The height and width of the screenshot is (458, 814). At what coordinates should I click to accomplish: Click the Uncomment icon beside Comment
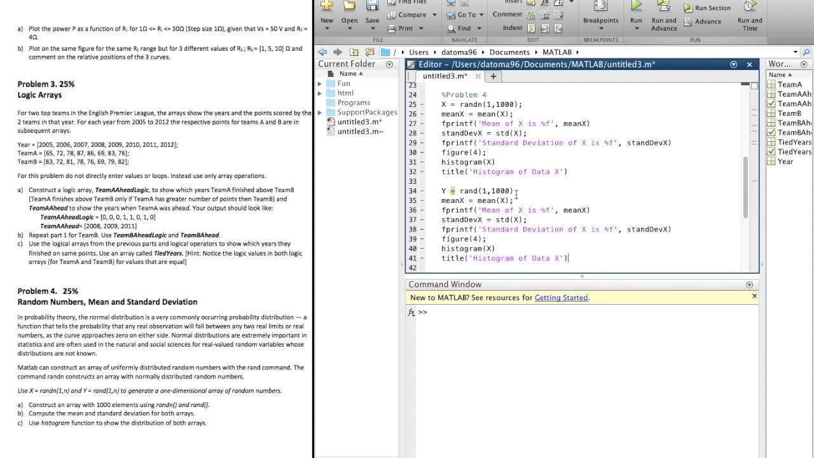point(544,15)
